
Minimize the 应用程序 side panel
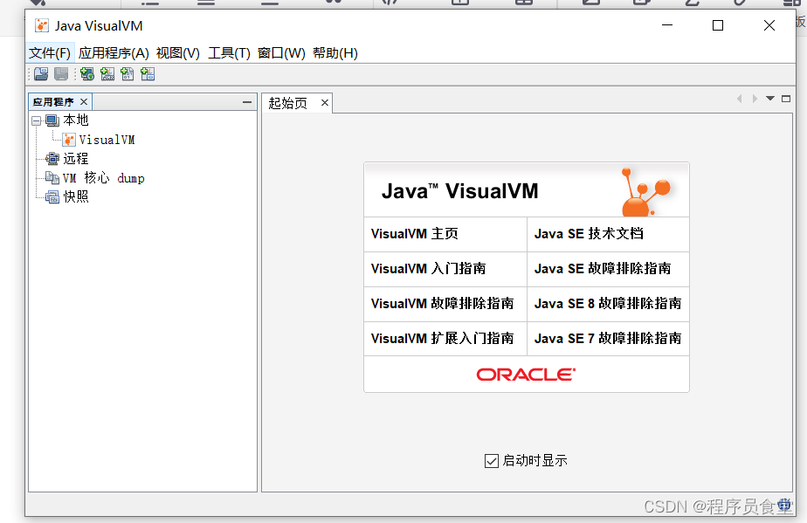click(x=247, y=102)
